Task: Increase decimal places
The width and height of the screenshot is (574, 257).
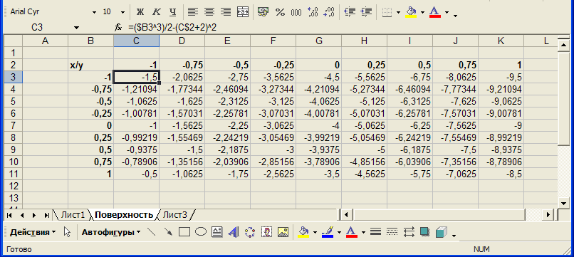Action: (313, 12)
